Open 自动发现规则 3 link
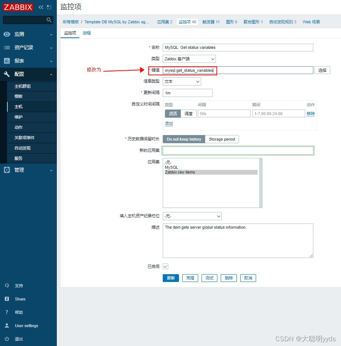341x346 pixels. [x=283, y=22]
